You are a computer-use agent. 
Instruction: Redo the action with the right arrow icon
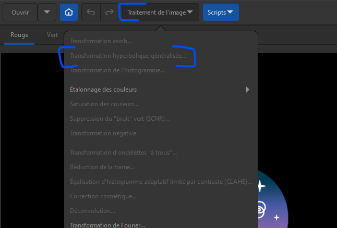[x=110, y=12]
